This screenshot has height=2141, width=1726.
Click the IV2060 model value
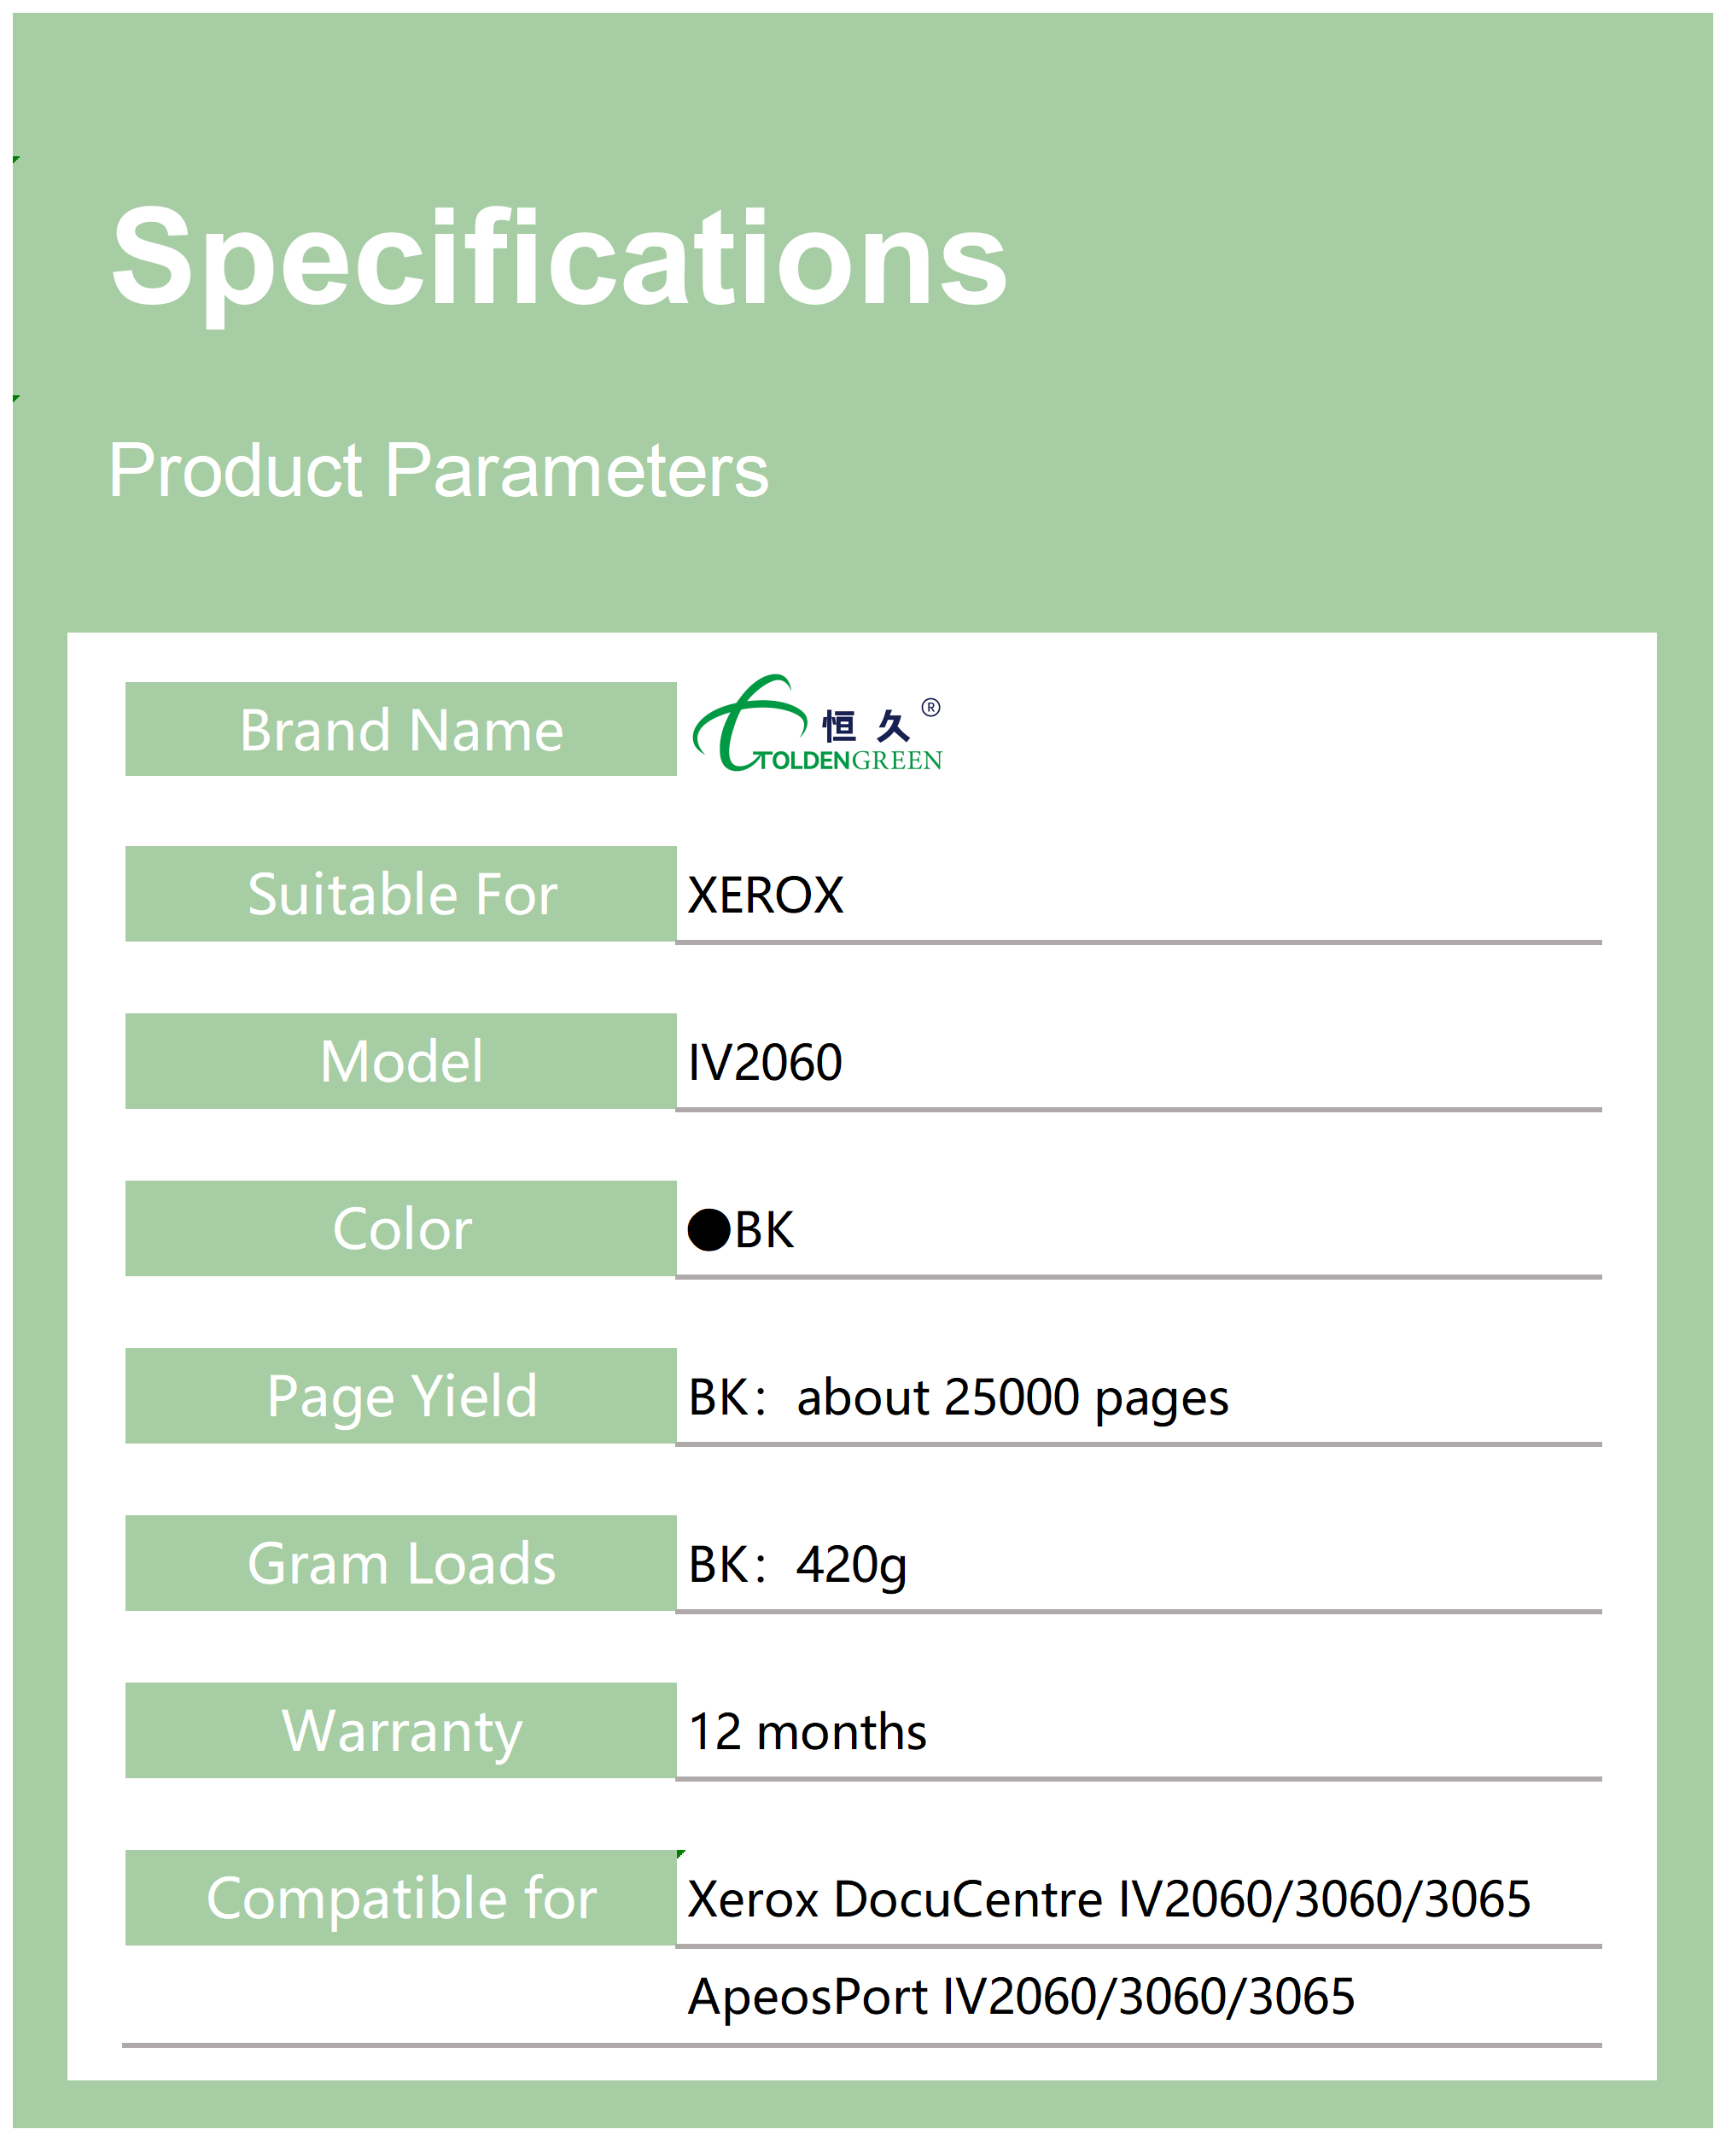click(x=766, y=1062)
